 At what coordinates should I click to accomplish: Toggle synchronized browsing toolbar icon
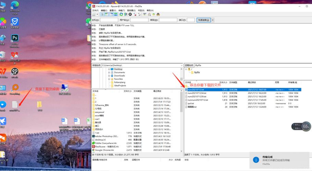pos(154,14)
